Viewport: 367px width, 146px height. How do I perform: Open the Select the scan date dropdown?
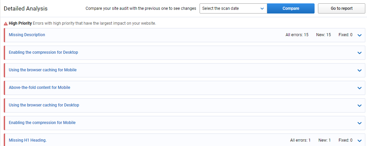click(233, 8)
